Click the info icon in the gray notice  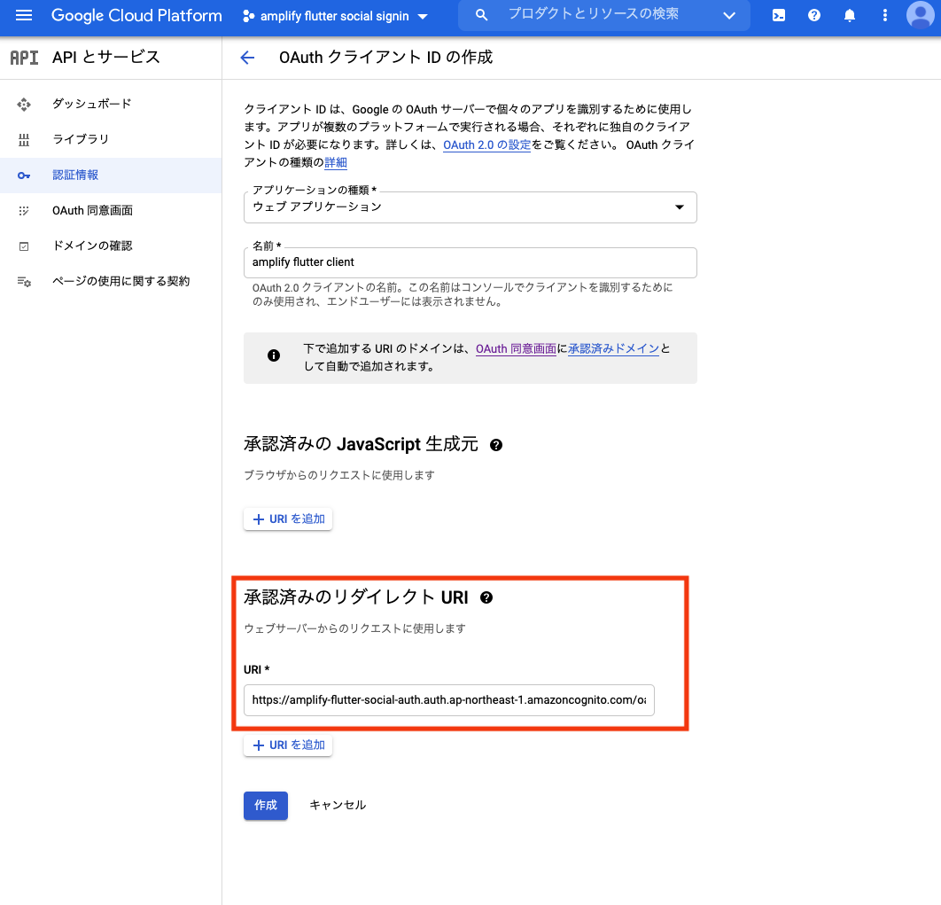pos(274,355)
